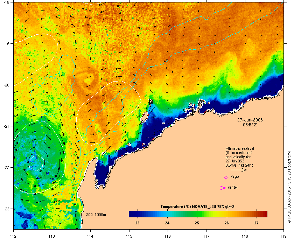Click the latitude axis label -20
This screenshot has height=238, width=294.
[7, 85]
